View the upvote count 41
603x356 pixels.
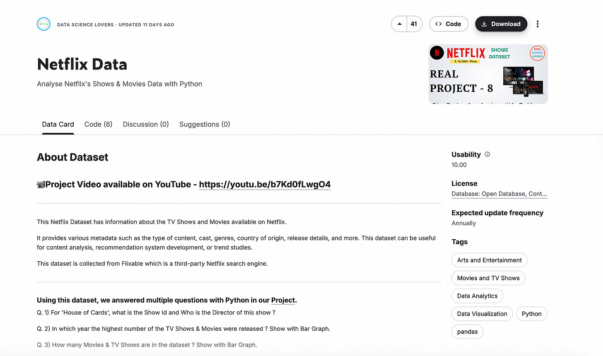pos(414,24)
